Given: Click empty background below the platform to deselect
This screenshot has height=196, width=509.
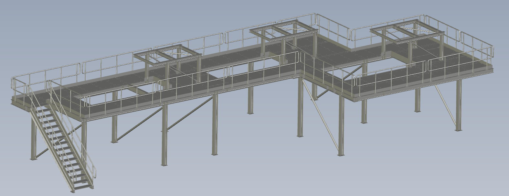Looking at the screenshot, I should [259, 175].
